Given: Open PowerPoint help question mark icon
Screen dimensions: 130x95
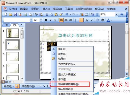Looking at the screenshot, I should (x=122, y=14).
